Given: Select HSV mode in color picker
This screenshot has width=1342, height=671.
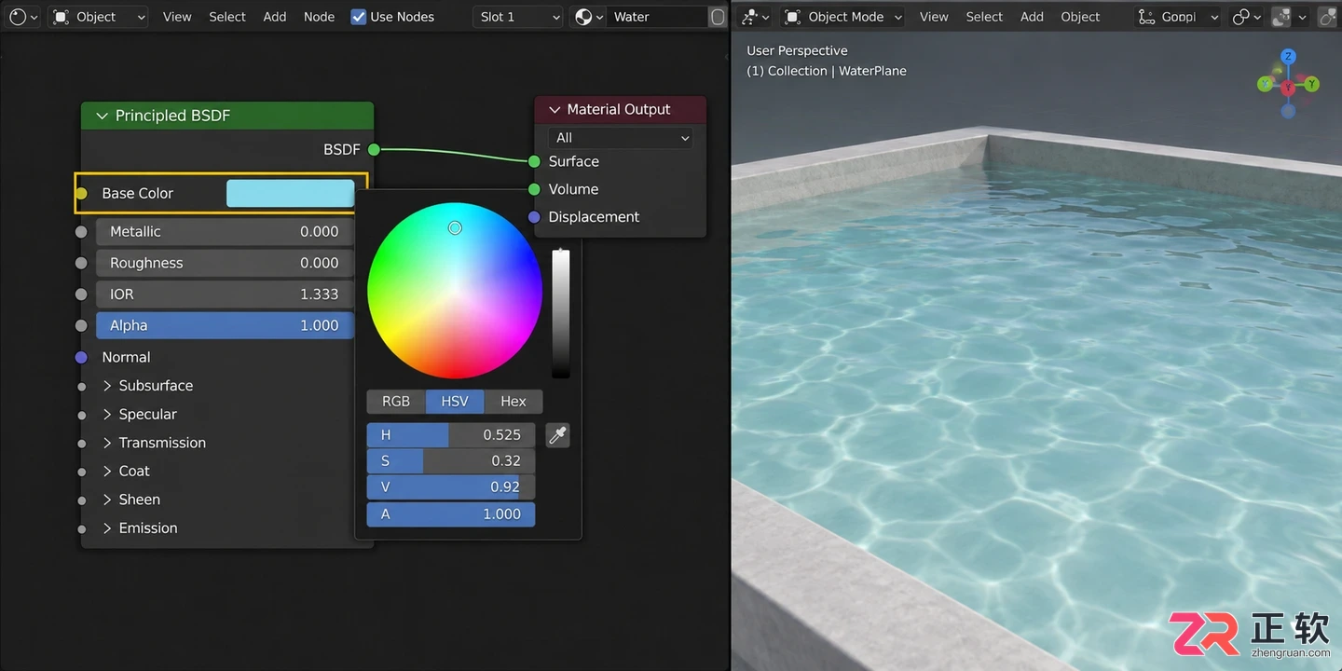Looking at the screenshot, I should click(455, 402).
